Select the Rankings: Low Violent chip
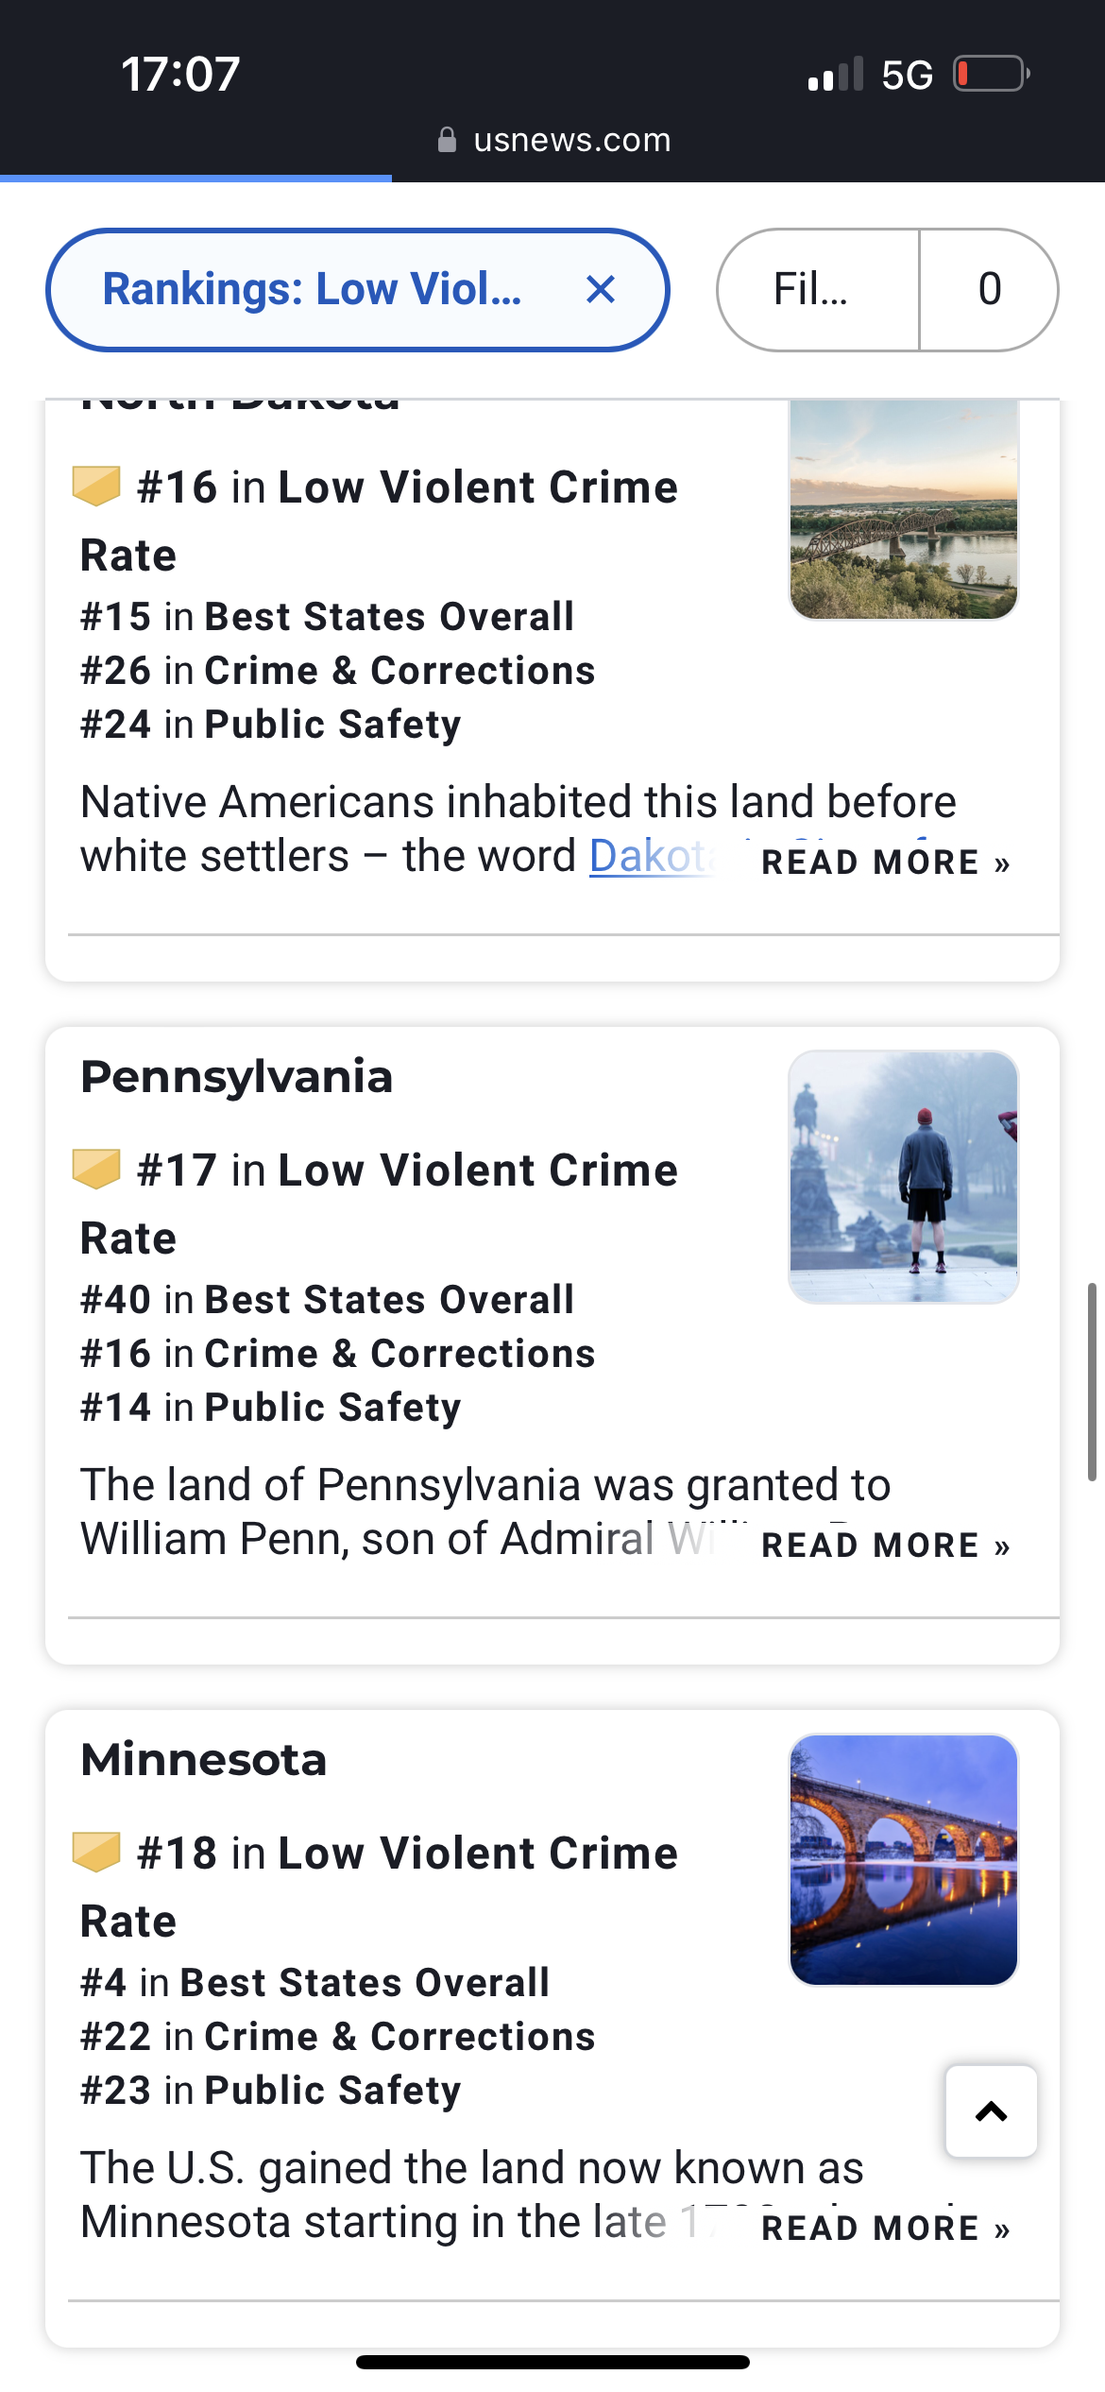 pyautogui.click(x=312, y=289)
